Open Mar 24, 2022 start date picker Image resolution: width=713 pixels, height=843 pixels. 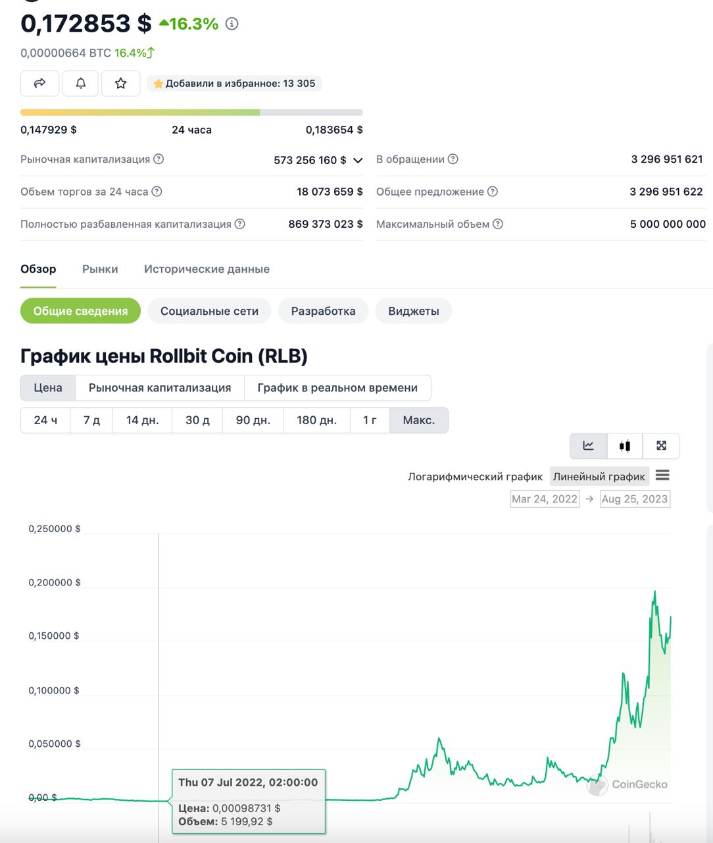tap(545, 499)
